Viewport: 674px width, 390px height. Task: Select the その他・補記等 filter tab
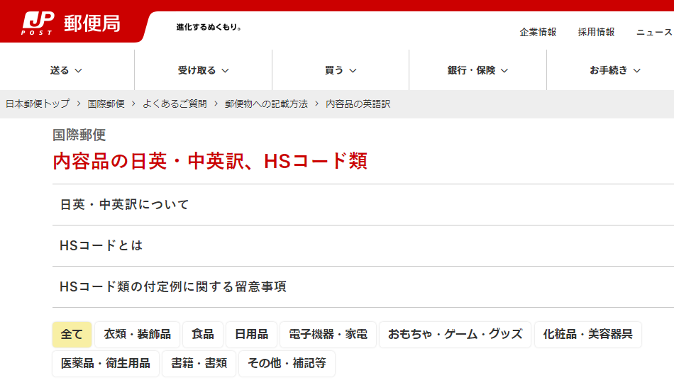[x=287, y=363]
